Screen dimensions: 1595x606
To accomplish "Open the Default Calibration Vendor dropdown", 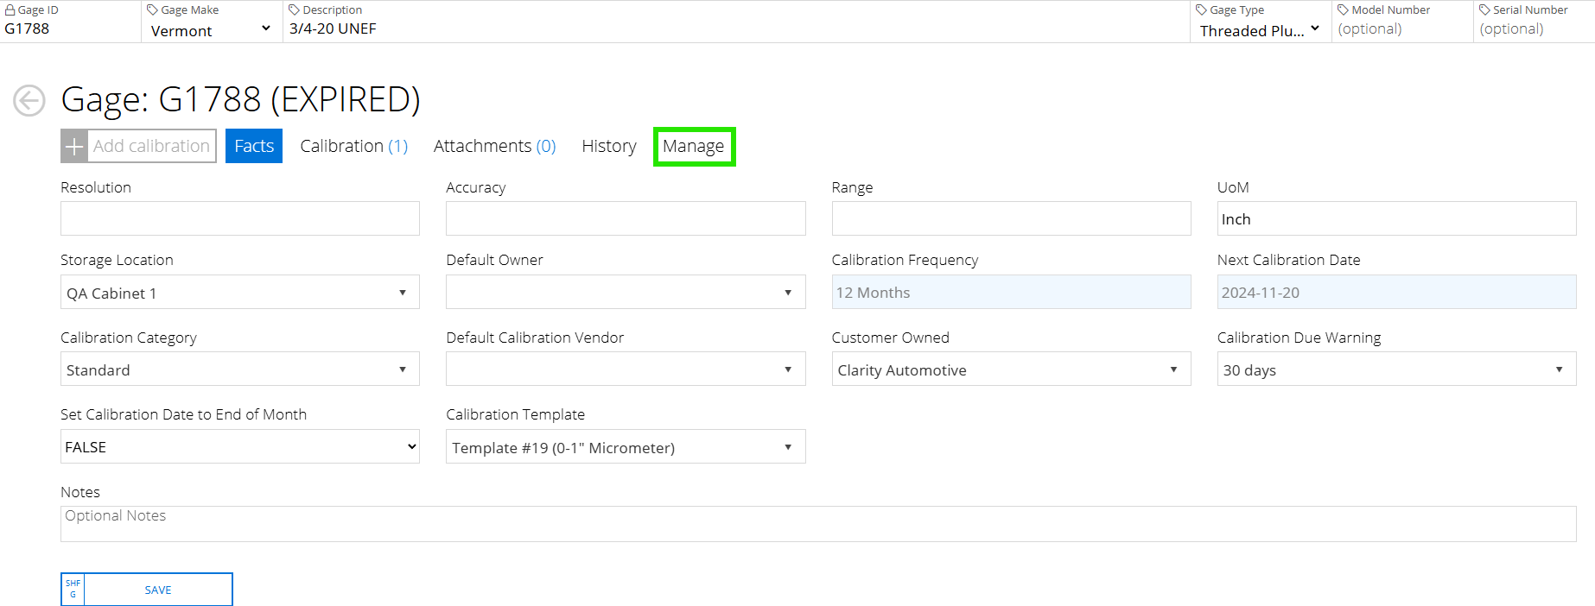I will 626,369.
